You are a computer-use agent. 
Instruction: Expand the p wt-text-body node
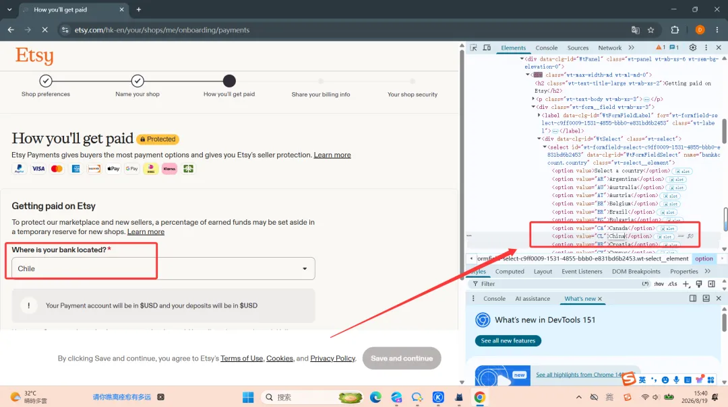tap(533, 99)
